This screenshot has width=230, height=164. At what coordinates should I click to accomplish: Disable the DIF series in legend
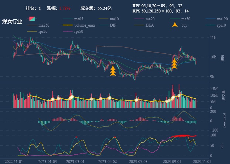tap(113, 25)
